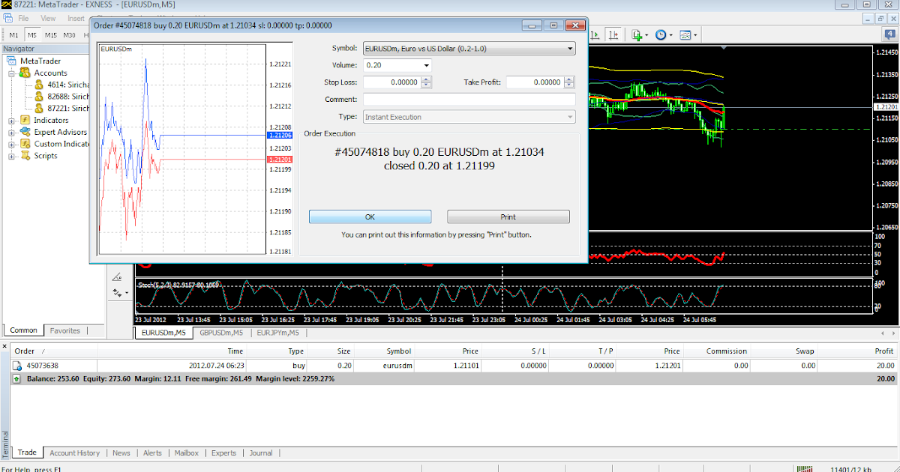Click the Custom Indicators icon in Navigator
The width and height of the screenshot is (900, 472).
coord(25,144)
